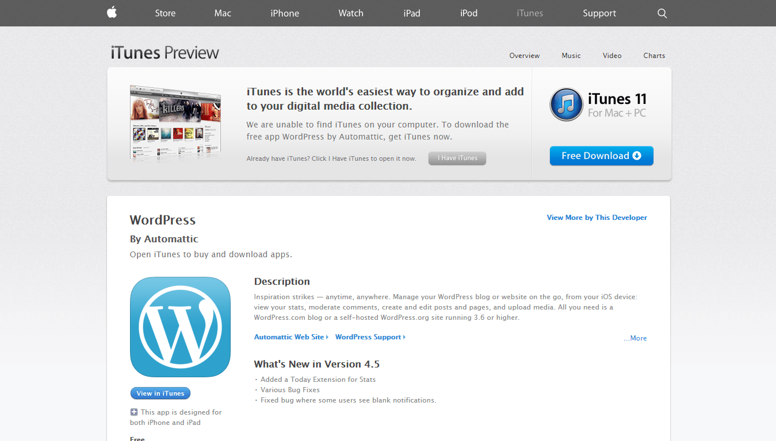776x441 pixels.
Task: Switch to the Charts tab
Action: [x=654, y=56]
